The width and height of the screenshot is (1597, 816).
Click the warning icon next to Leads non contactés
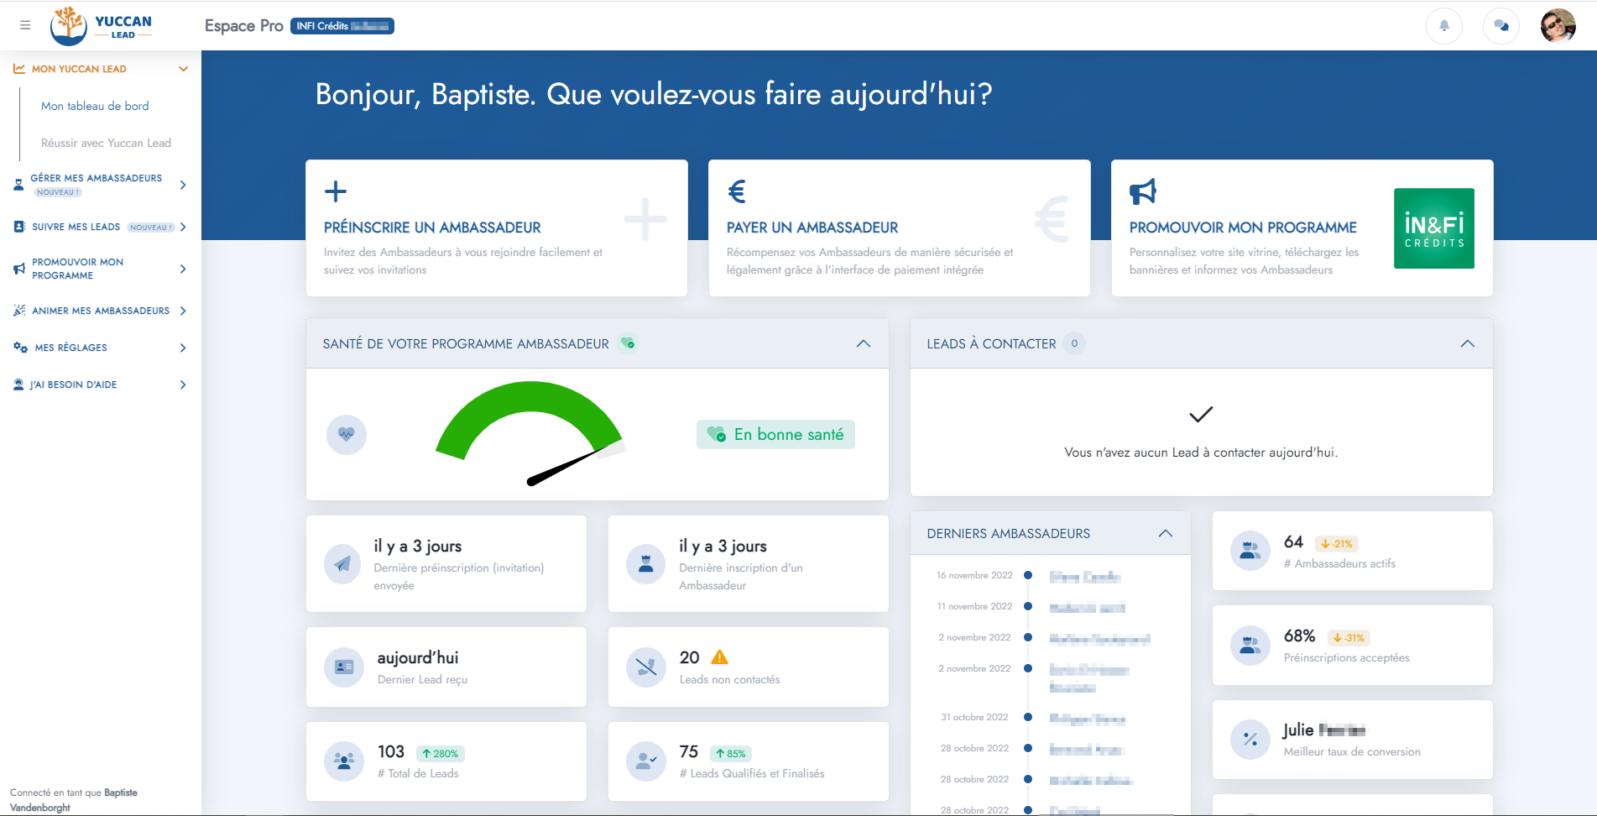(x=720, y=656)
